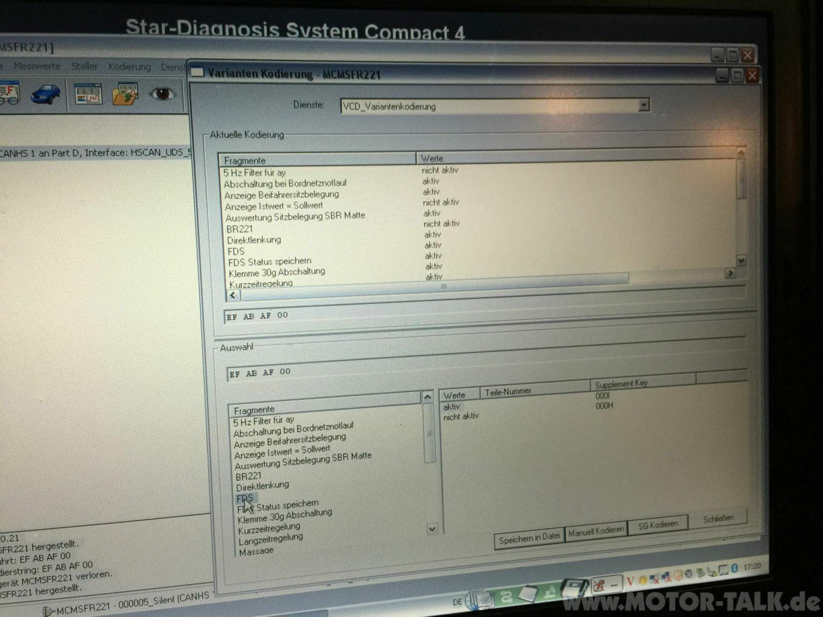Viewport: 823px width, 617px height.
Task: Select 'Langzeitregelung' in Auswahl list
Action: 271,539
